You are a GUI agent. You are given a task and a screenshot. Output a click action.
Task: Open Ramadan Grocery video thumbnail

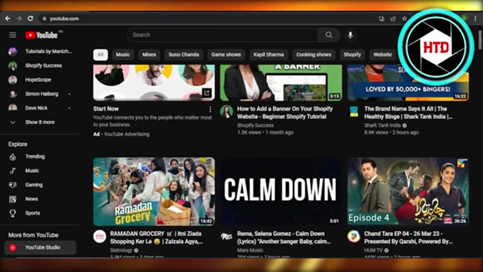[x=154, y=192]
